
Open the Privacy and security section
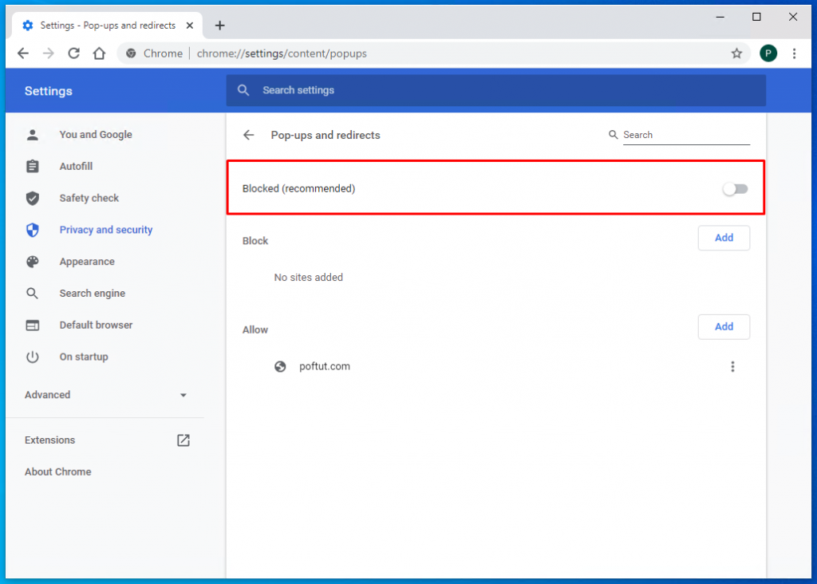[105, 230]
